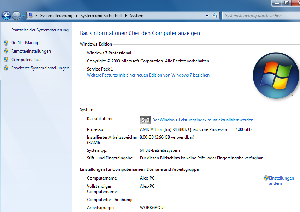This screenshot has height=212, width=300.
Task: Expand arrow after System und Sicherheit
Action: click(x=126, y=16)
